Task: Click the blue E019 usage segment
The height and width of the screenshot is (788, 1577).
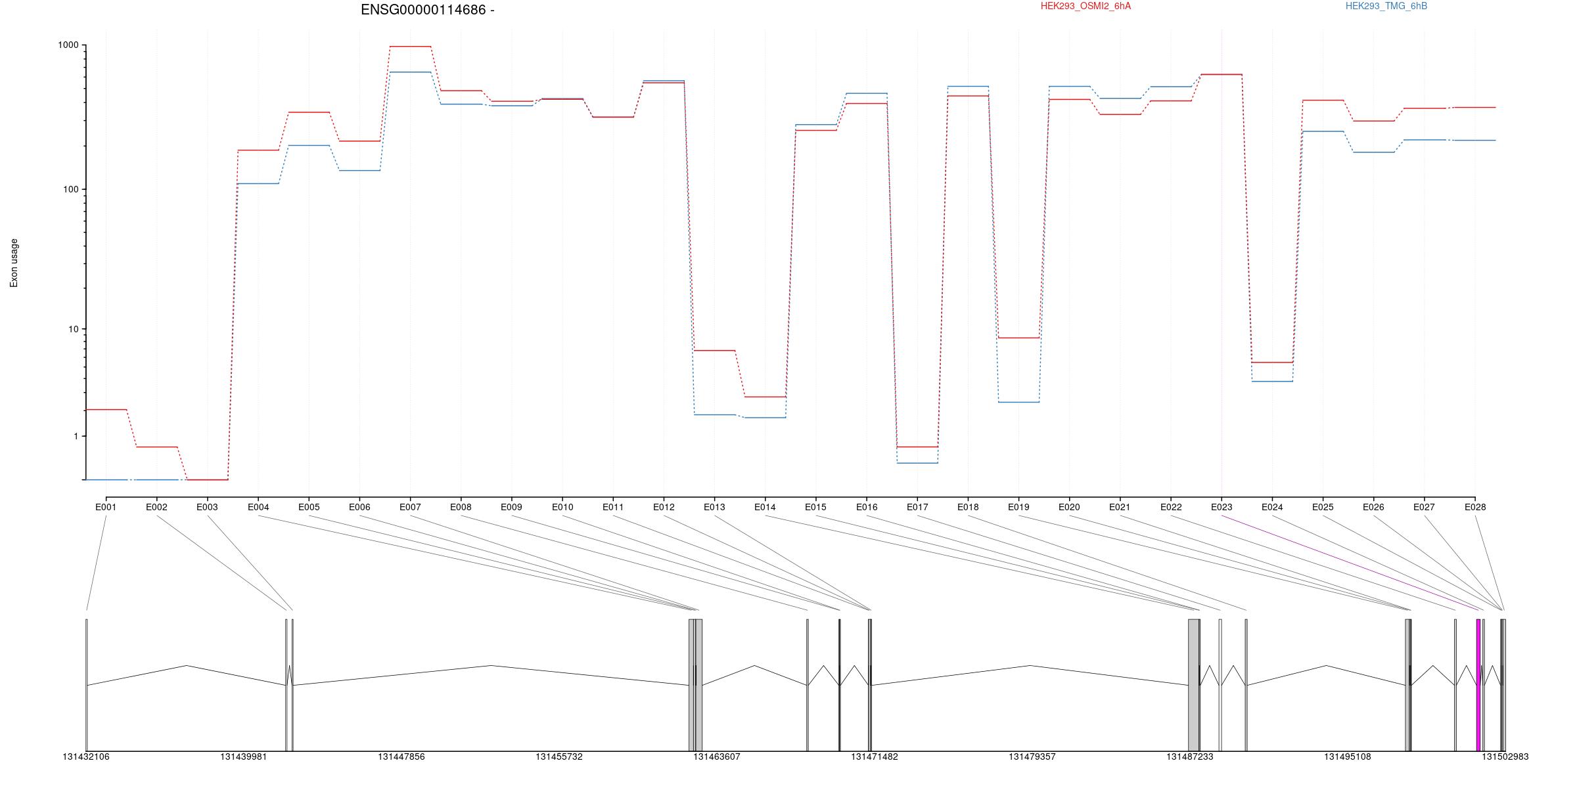Action: point(1018,402)
